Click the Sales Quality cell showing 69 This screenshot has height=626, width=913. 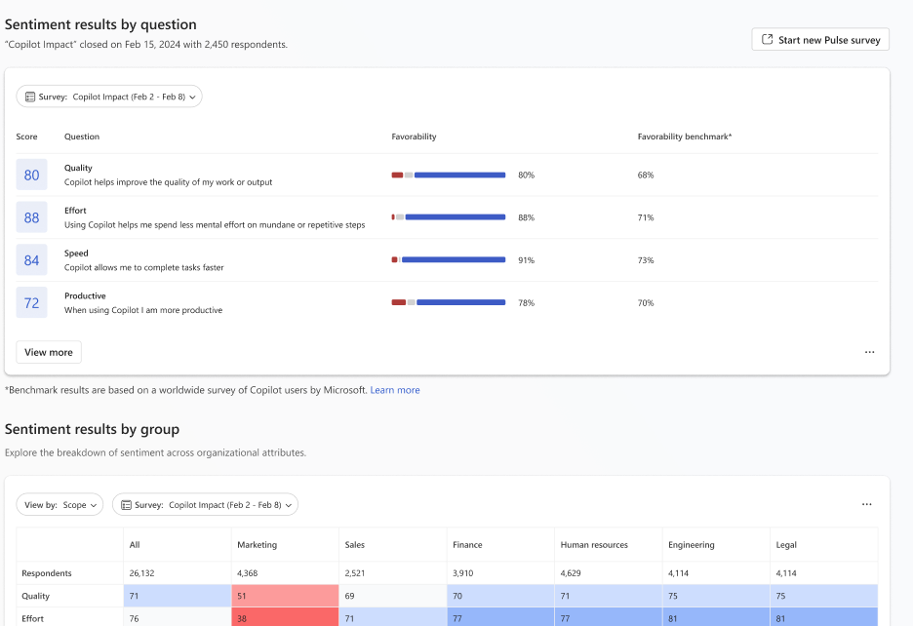click(393, 596)
